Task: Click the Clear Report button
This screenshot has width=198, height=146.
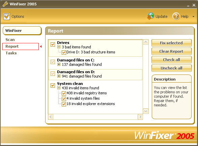Action: pos(171,51)
